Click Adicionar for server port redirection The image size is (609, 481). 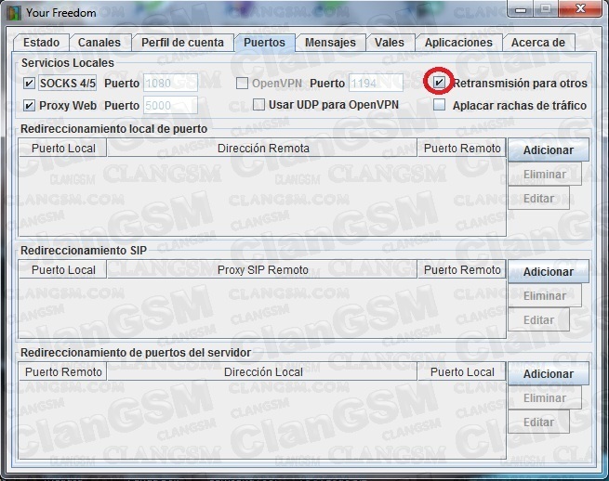coord(549,374)
